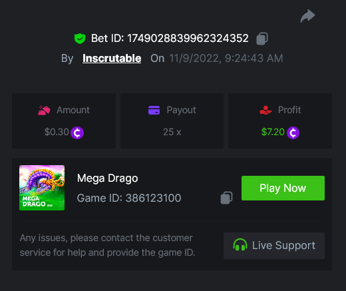Click the $0.30 bet amount
346x291 pixels.
pos(57,132)
